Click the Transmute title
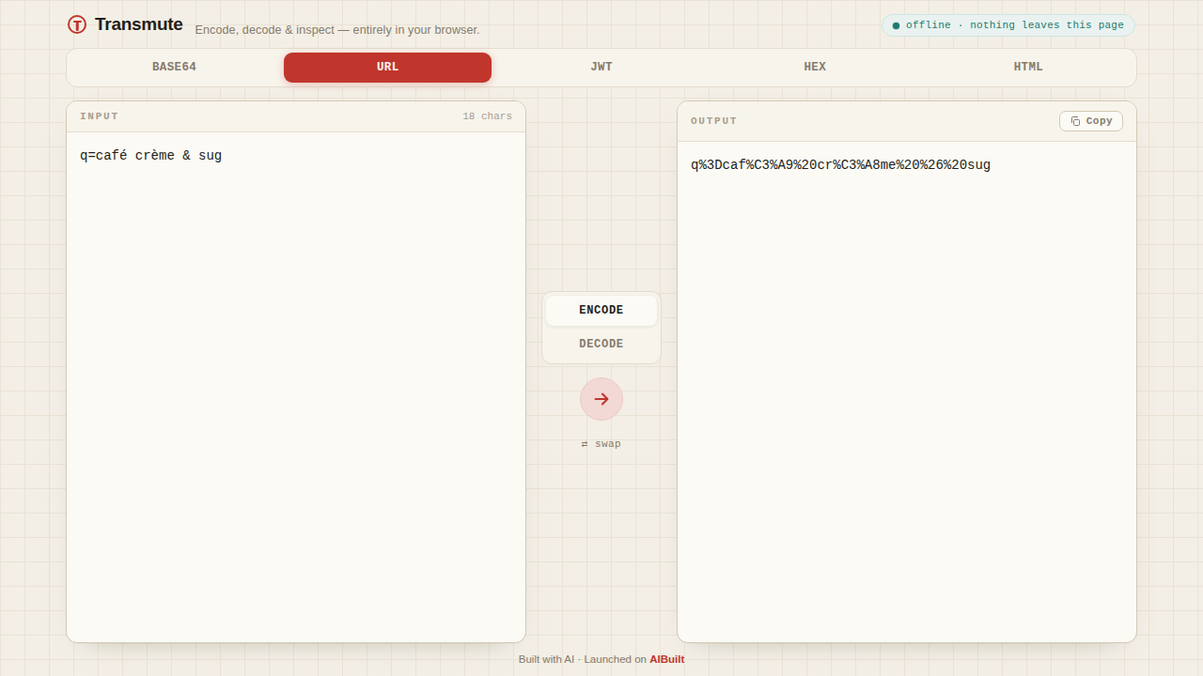1203x676 pixels. click(139, 24)
